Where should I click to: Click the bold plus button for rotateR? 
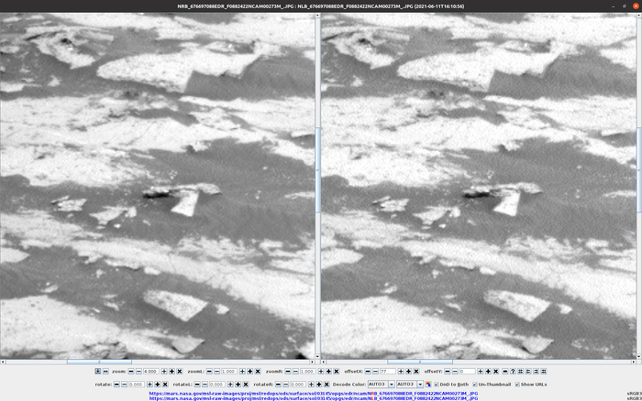tap(319, 385)
